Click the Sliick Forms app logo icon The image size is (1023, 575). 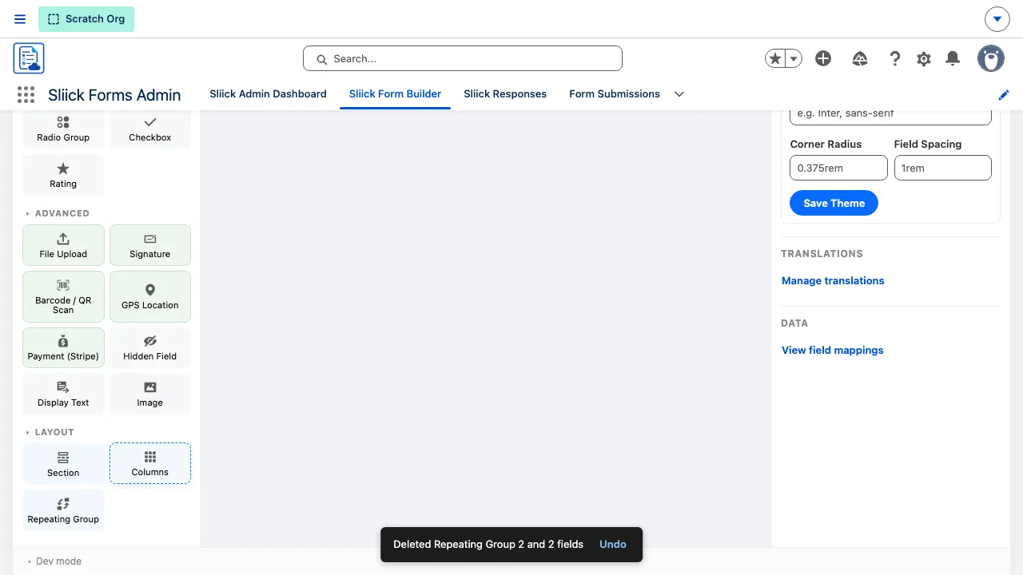pos(29,58)
